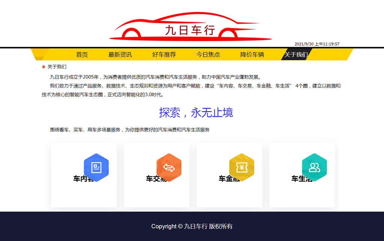Click the red car silhouette logo

click(x=190, y=27)
